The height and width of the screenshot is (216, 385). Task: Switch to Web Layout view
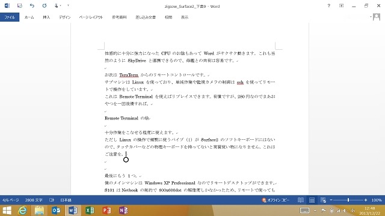[x=323, y=200]
